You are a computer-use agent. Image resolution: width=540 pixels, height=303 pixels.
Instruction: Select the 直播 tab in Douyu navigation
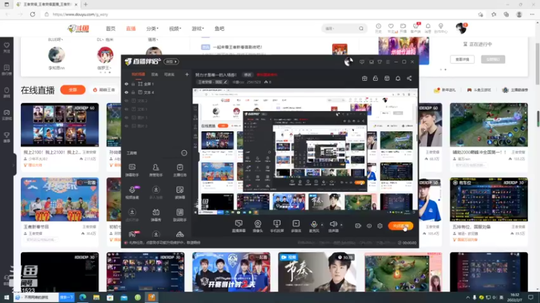131,28
